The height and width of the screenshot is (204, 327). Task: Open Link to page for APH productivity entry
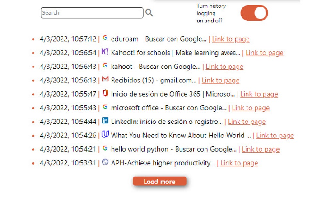pyautogui.click(x=239, y=163)
